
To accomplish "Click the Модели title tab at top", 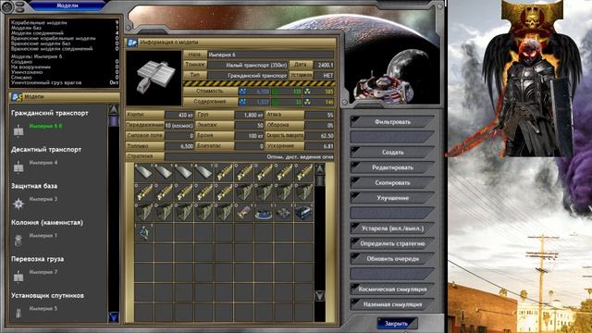I will coord(68,6).
